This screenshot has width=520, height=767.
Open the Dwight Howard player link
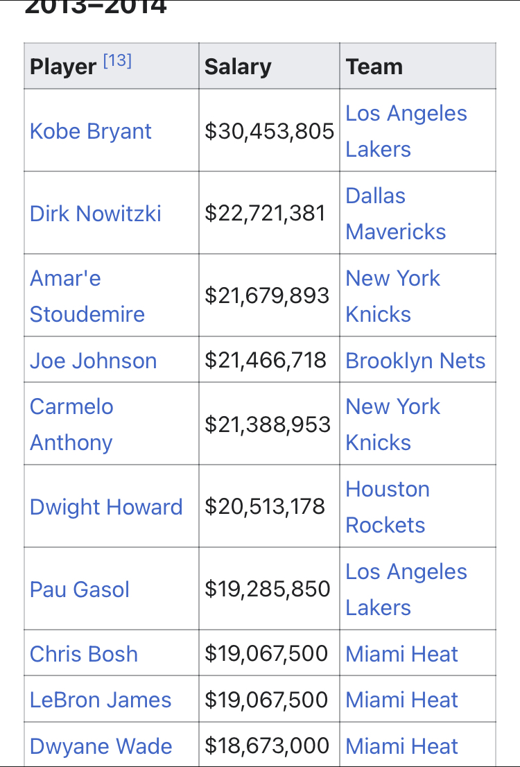pos(106,507)
